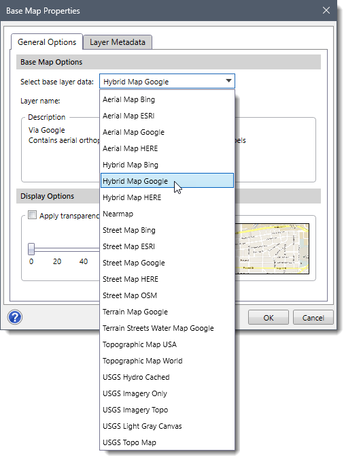Choose Aerial Map Bing from list
Screen dimensions: 344x456
coord(167,99)
